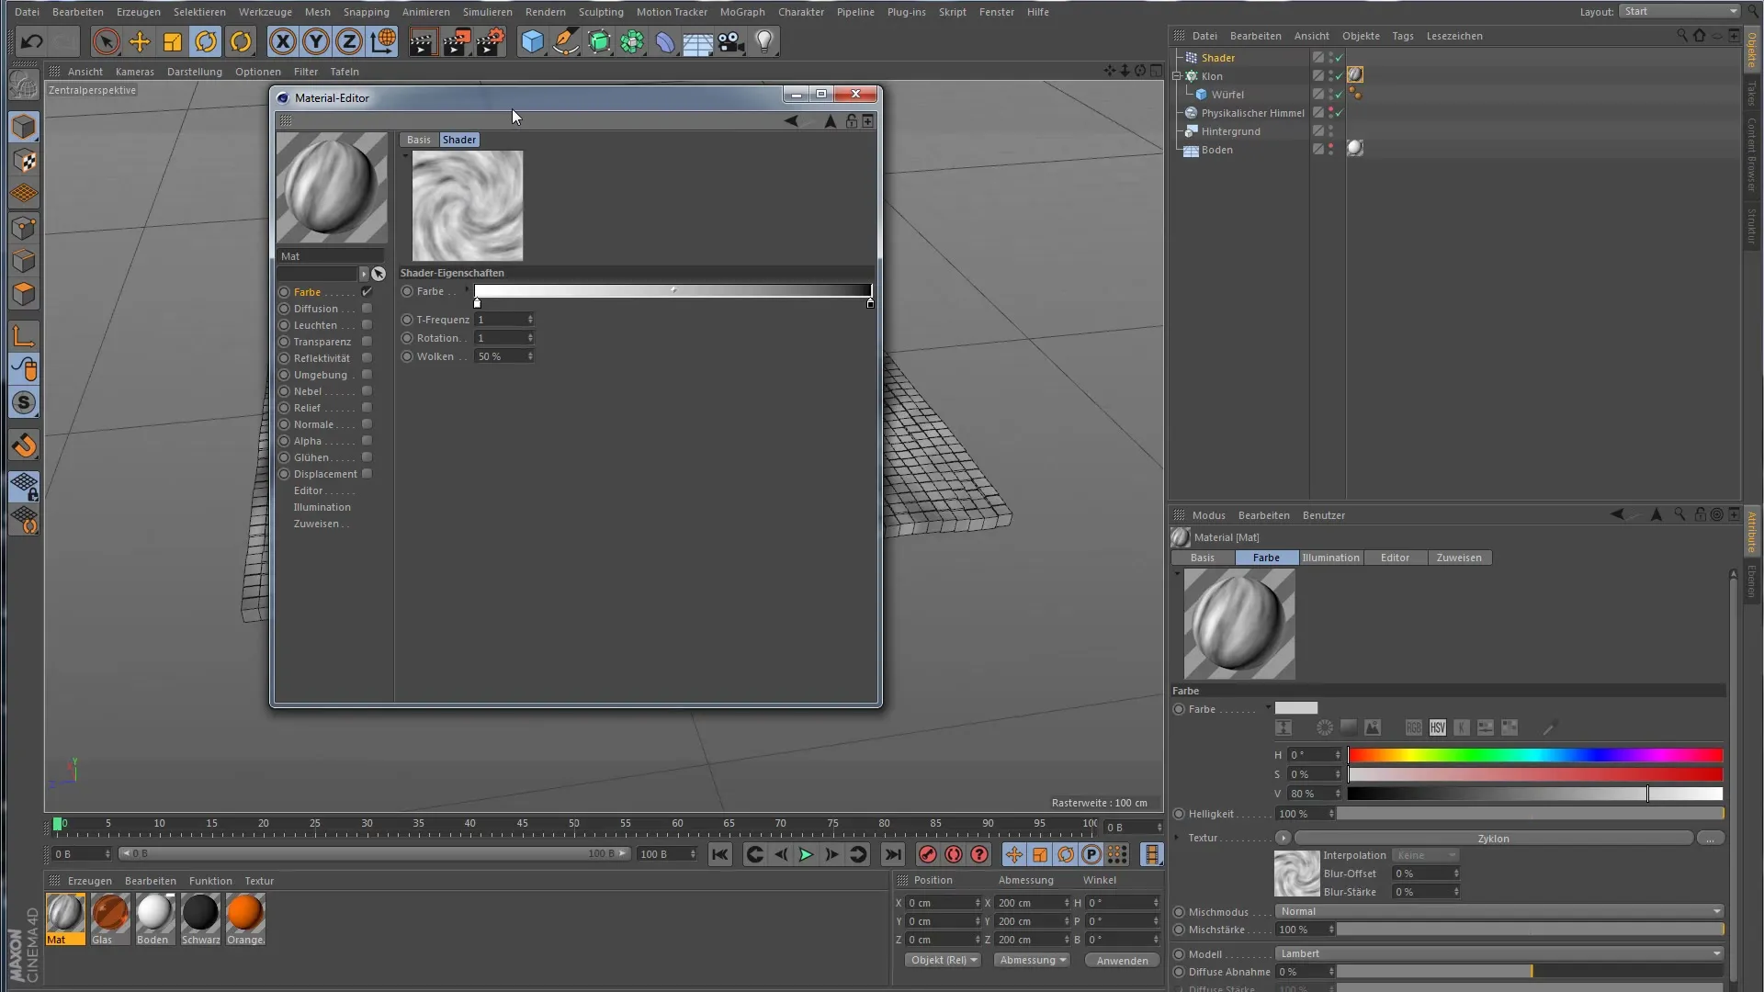Screen dimensions: 1764x992
Task: Open the MoGraph menu
Action: (x=742, y=12)
